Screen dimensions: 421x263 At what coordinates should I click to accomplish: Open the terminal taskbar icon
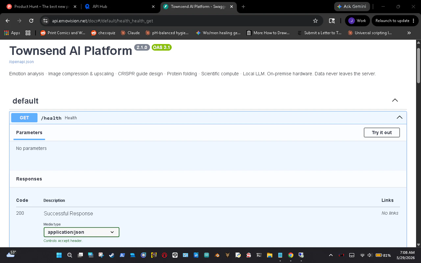click(x=259, y=255)
